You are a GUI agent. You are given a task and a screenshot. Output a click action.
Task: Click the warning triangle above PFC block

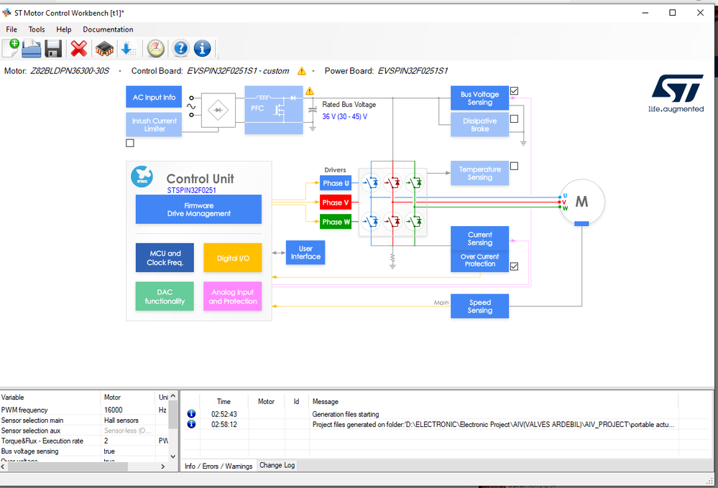click(310, 90)
